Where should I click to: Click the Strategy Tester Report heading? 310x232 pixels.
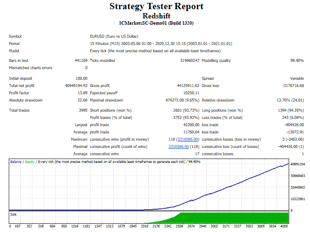(156, 6)
